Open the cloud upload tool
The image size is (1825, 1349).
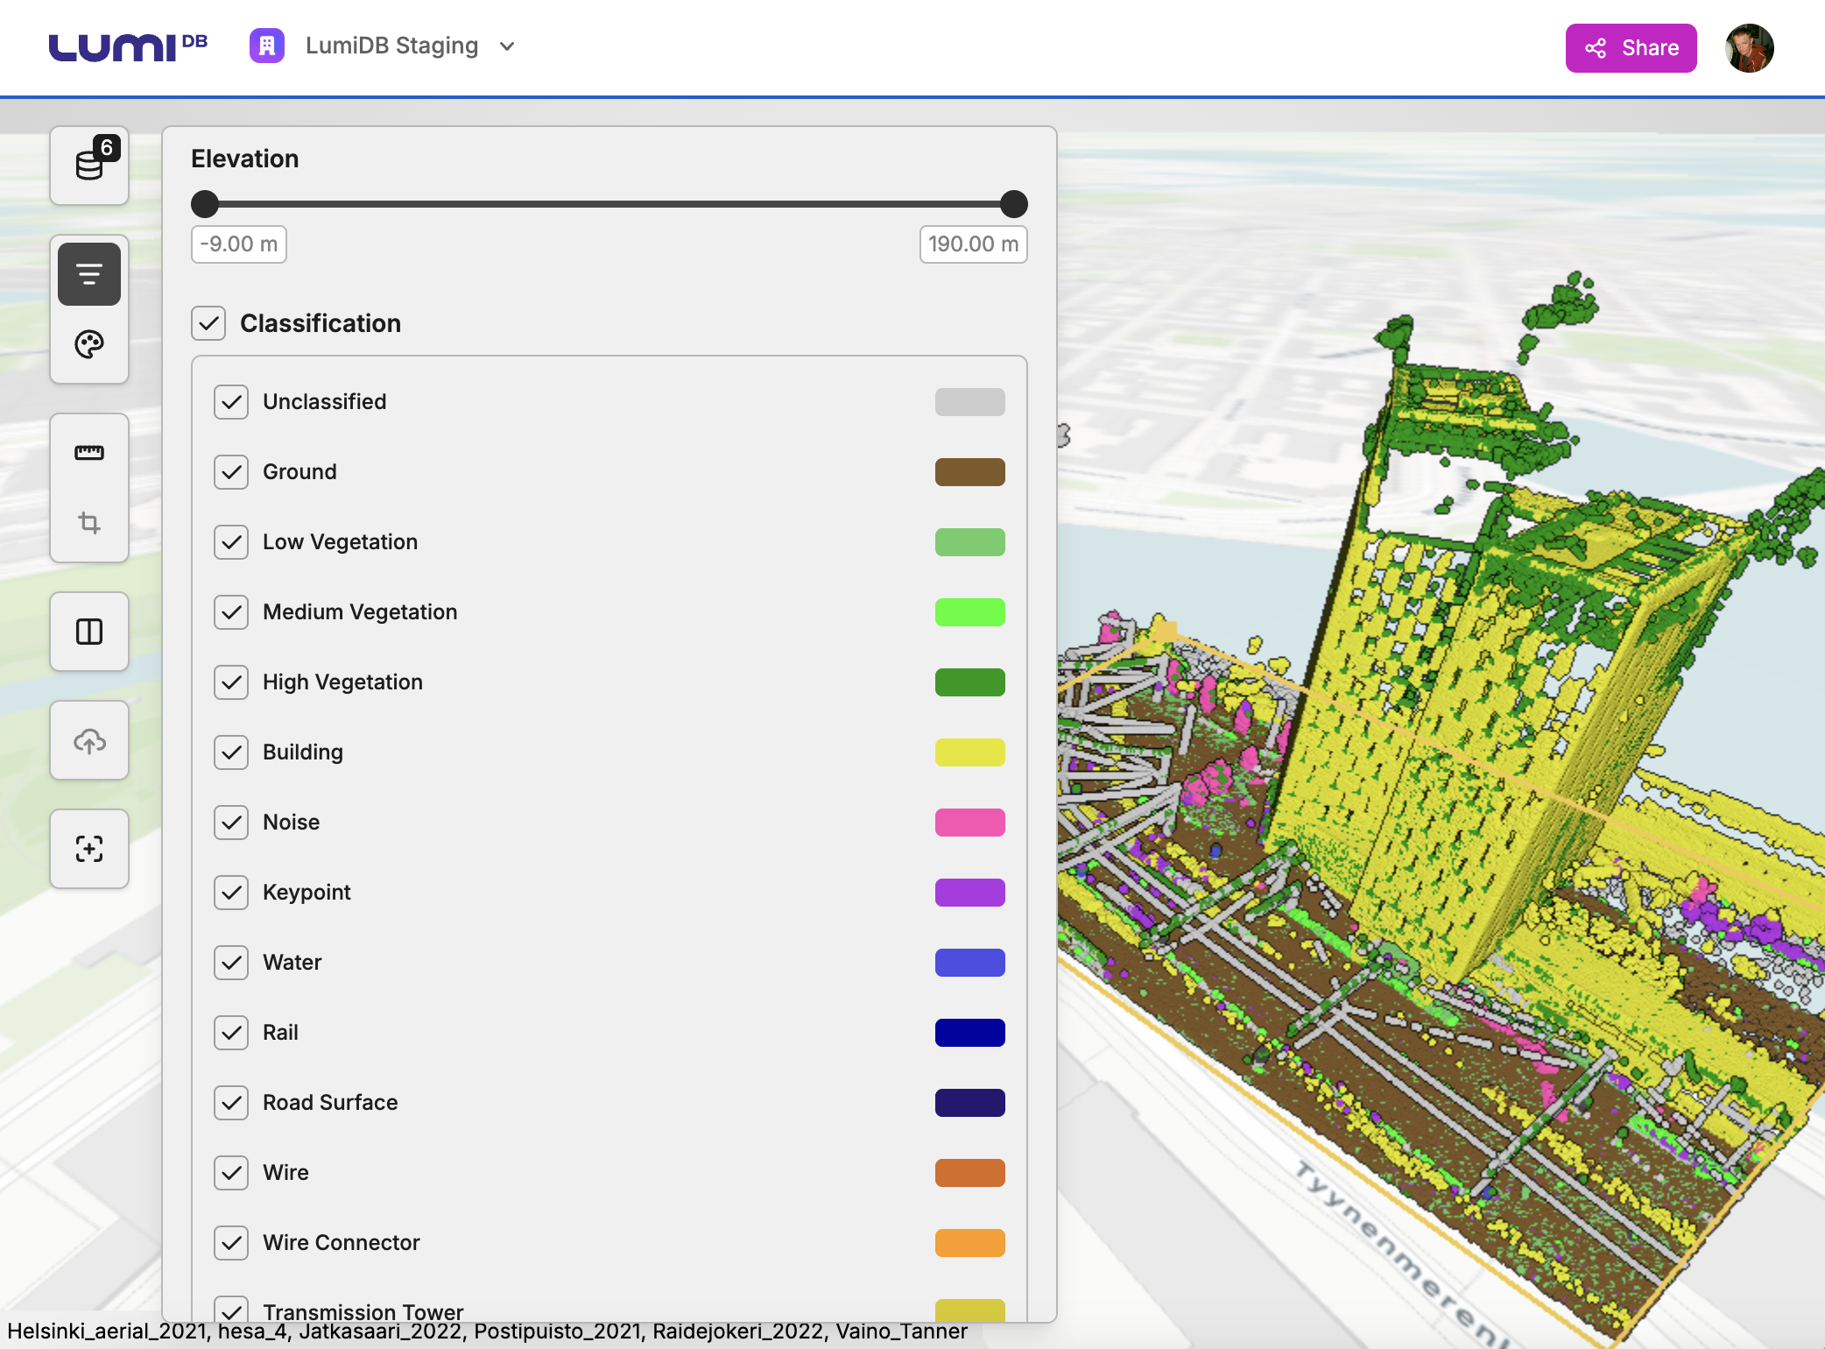point(89,740)
